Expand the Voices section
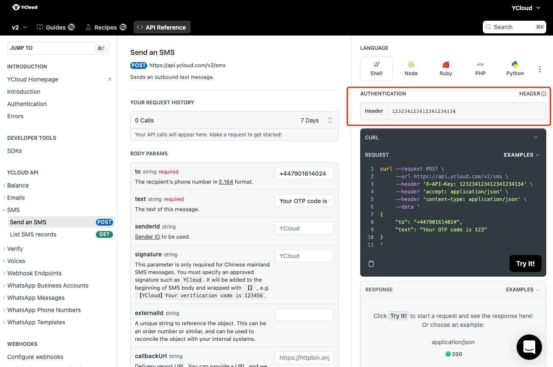 (x=16, y=261)
